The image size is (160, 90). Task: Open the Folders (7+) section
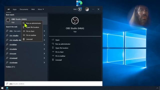pos(10,67)
